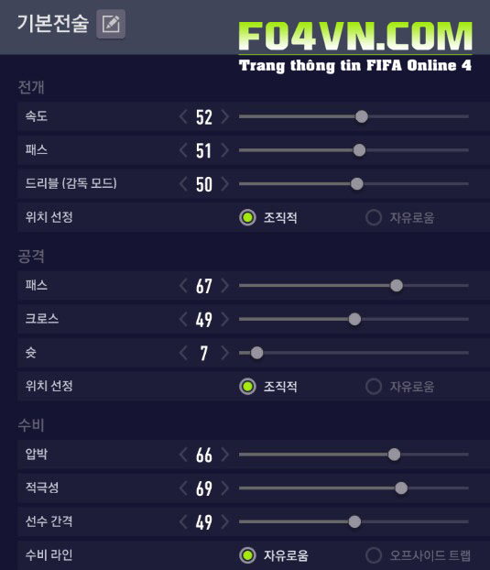490x570 pixels.
Task: Decrease 드리블 (감독 모드) value with left arrow
Action: pos(183,184)
